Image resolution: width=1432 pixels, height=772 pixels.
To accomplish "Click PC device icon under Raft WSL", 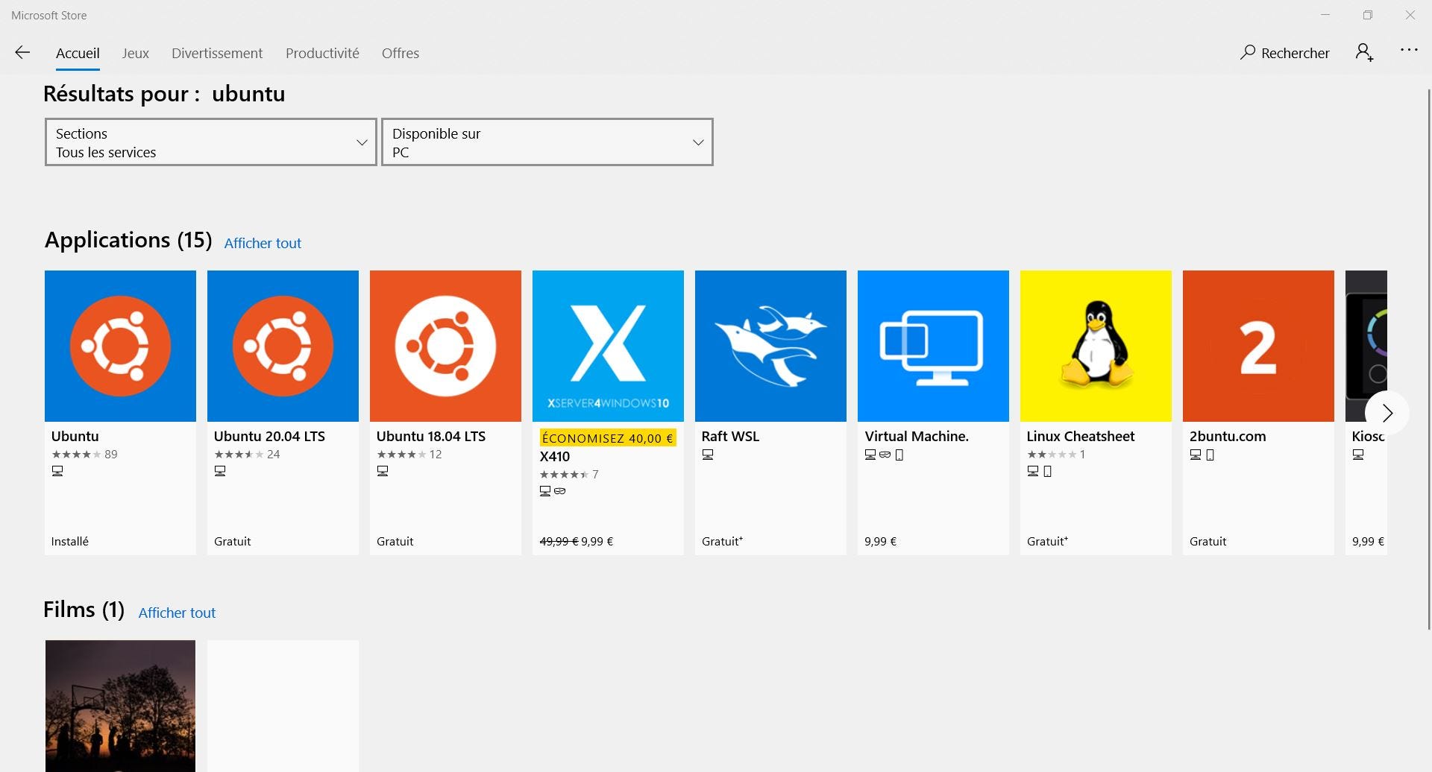I will coord(708,455).
